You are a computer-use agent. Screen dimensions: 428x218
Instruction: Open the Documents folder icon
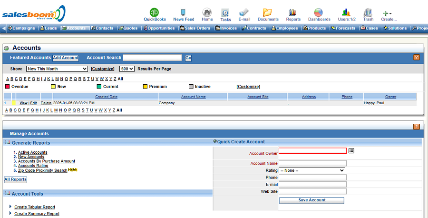(x=268, y=13)
